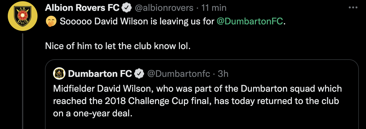Open the @DumbartonFC mention link
366x129 pixels.
249,22
